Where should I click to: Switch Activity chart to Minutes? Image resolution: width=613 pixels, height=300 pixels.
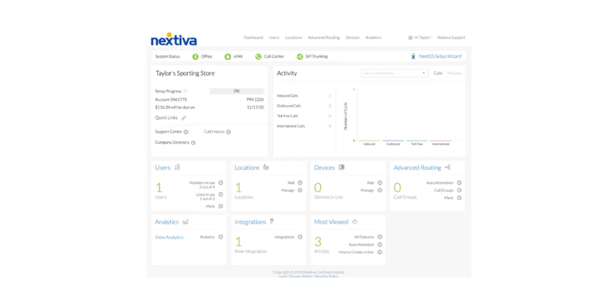click(x=454, y=73)
